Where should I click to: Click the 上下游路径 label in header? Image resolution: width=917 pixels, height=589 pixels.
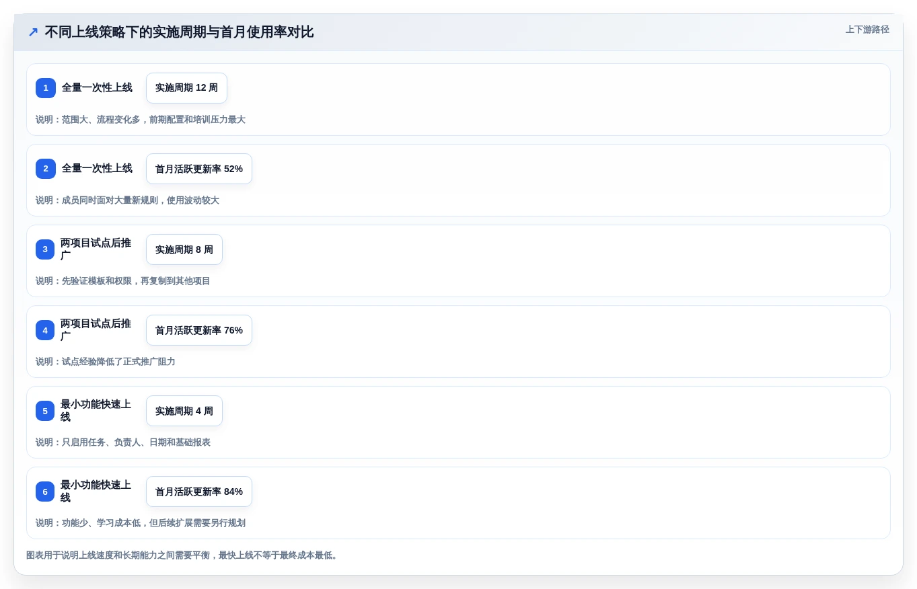pos(867,30)
